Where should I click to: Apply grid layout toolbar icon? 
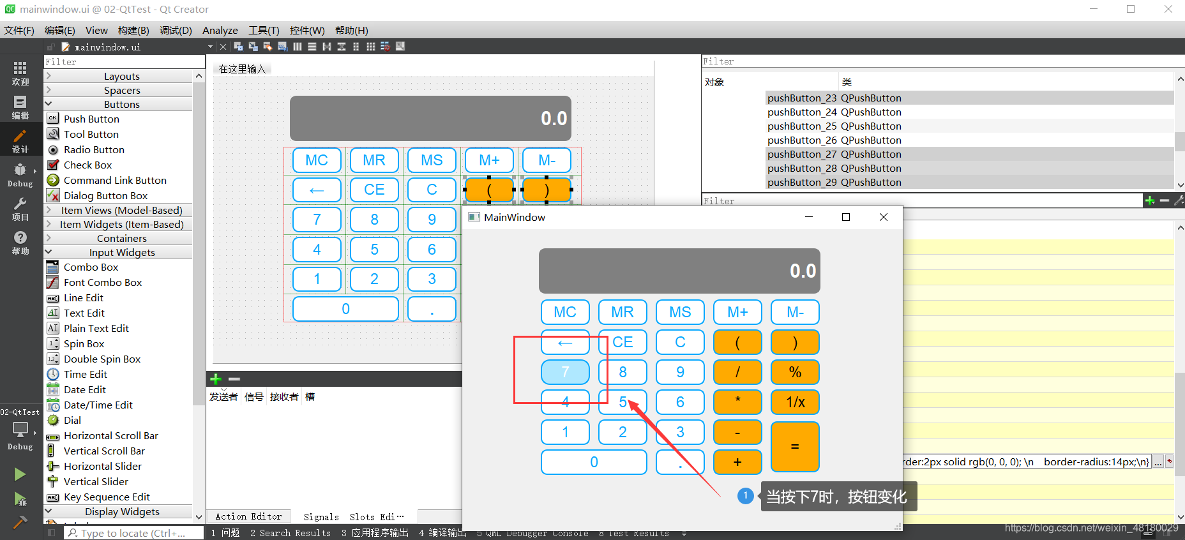click(x=370, y=47)
